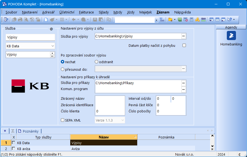247x157 pixels.
Task: Click the print toolbar icon
Action: pyautogui.click(x=20, y=20)
